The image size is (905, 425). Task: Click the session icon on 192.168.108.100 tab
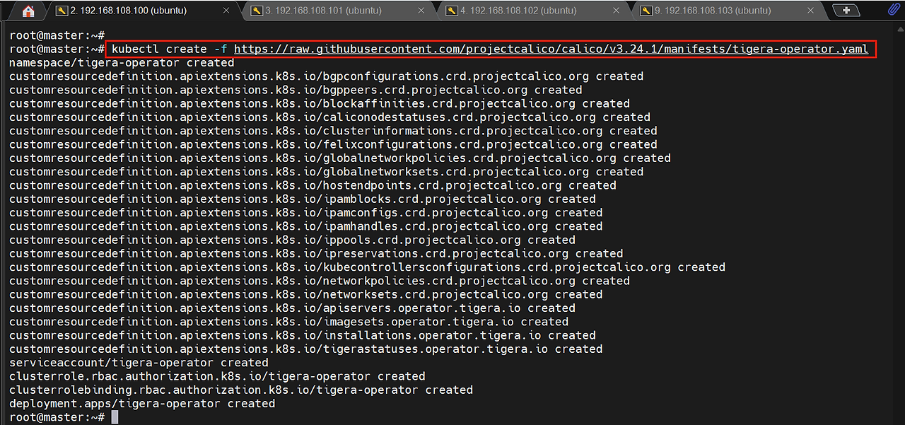click(x=62, y=11)
